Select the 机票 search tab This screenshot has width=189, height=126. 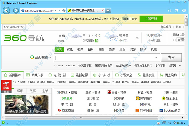[154, 49]
